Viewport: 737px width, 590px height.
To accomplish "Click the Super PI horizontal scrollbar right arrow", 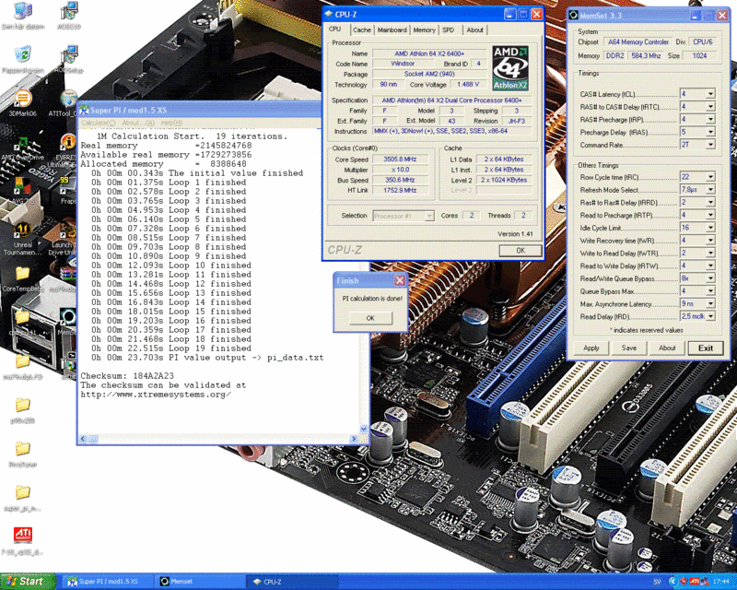I will click(355, 439).
